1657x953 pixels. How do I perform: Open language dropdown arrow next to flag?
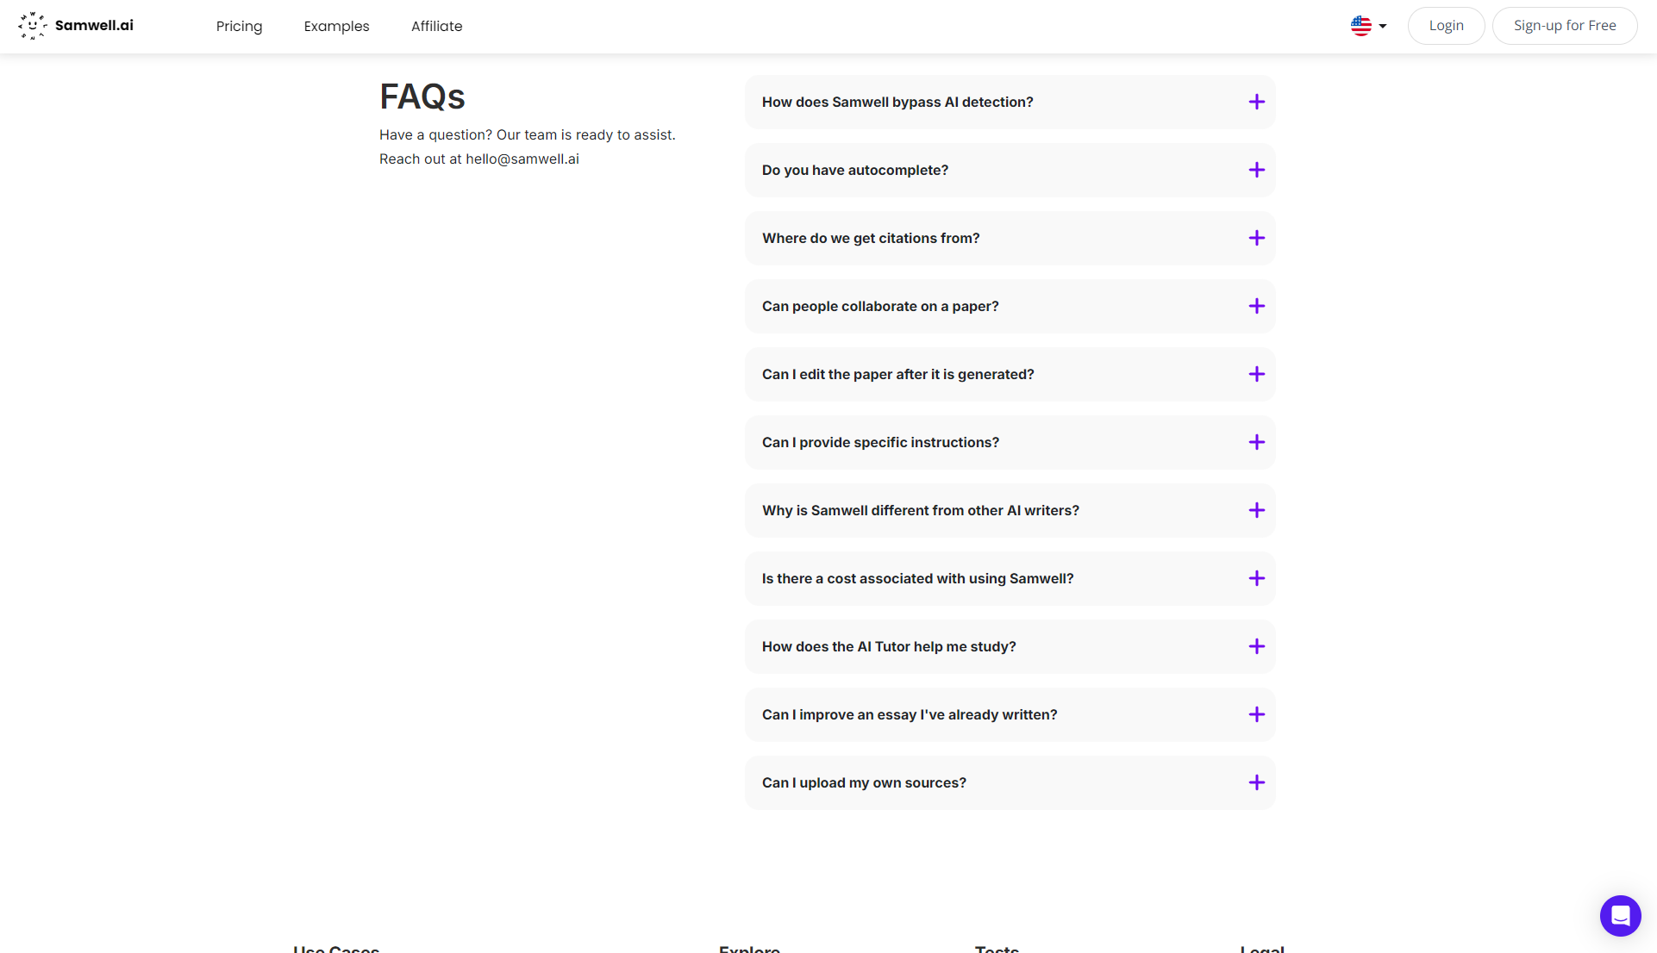pyautogui.click(x=1383, y=26)
